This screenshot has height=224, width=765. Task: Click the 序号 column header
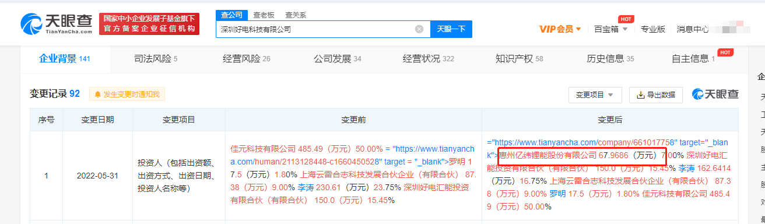point(46,120)
